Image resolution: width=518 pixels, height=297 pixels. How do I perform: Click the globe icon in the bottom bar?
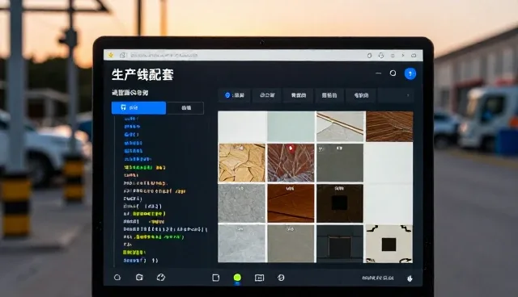pyautogui.click(x=281, y=278)
